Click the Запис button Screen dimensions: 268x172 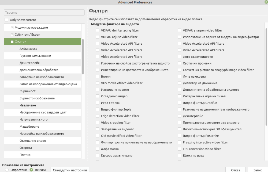tap(258, 170)
